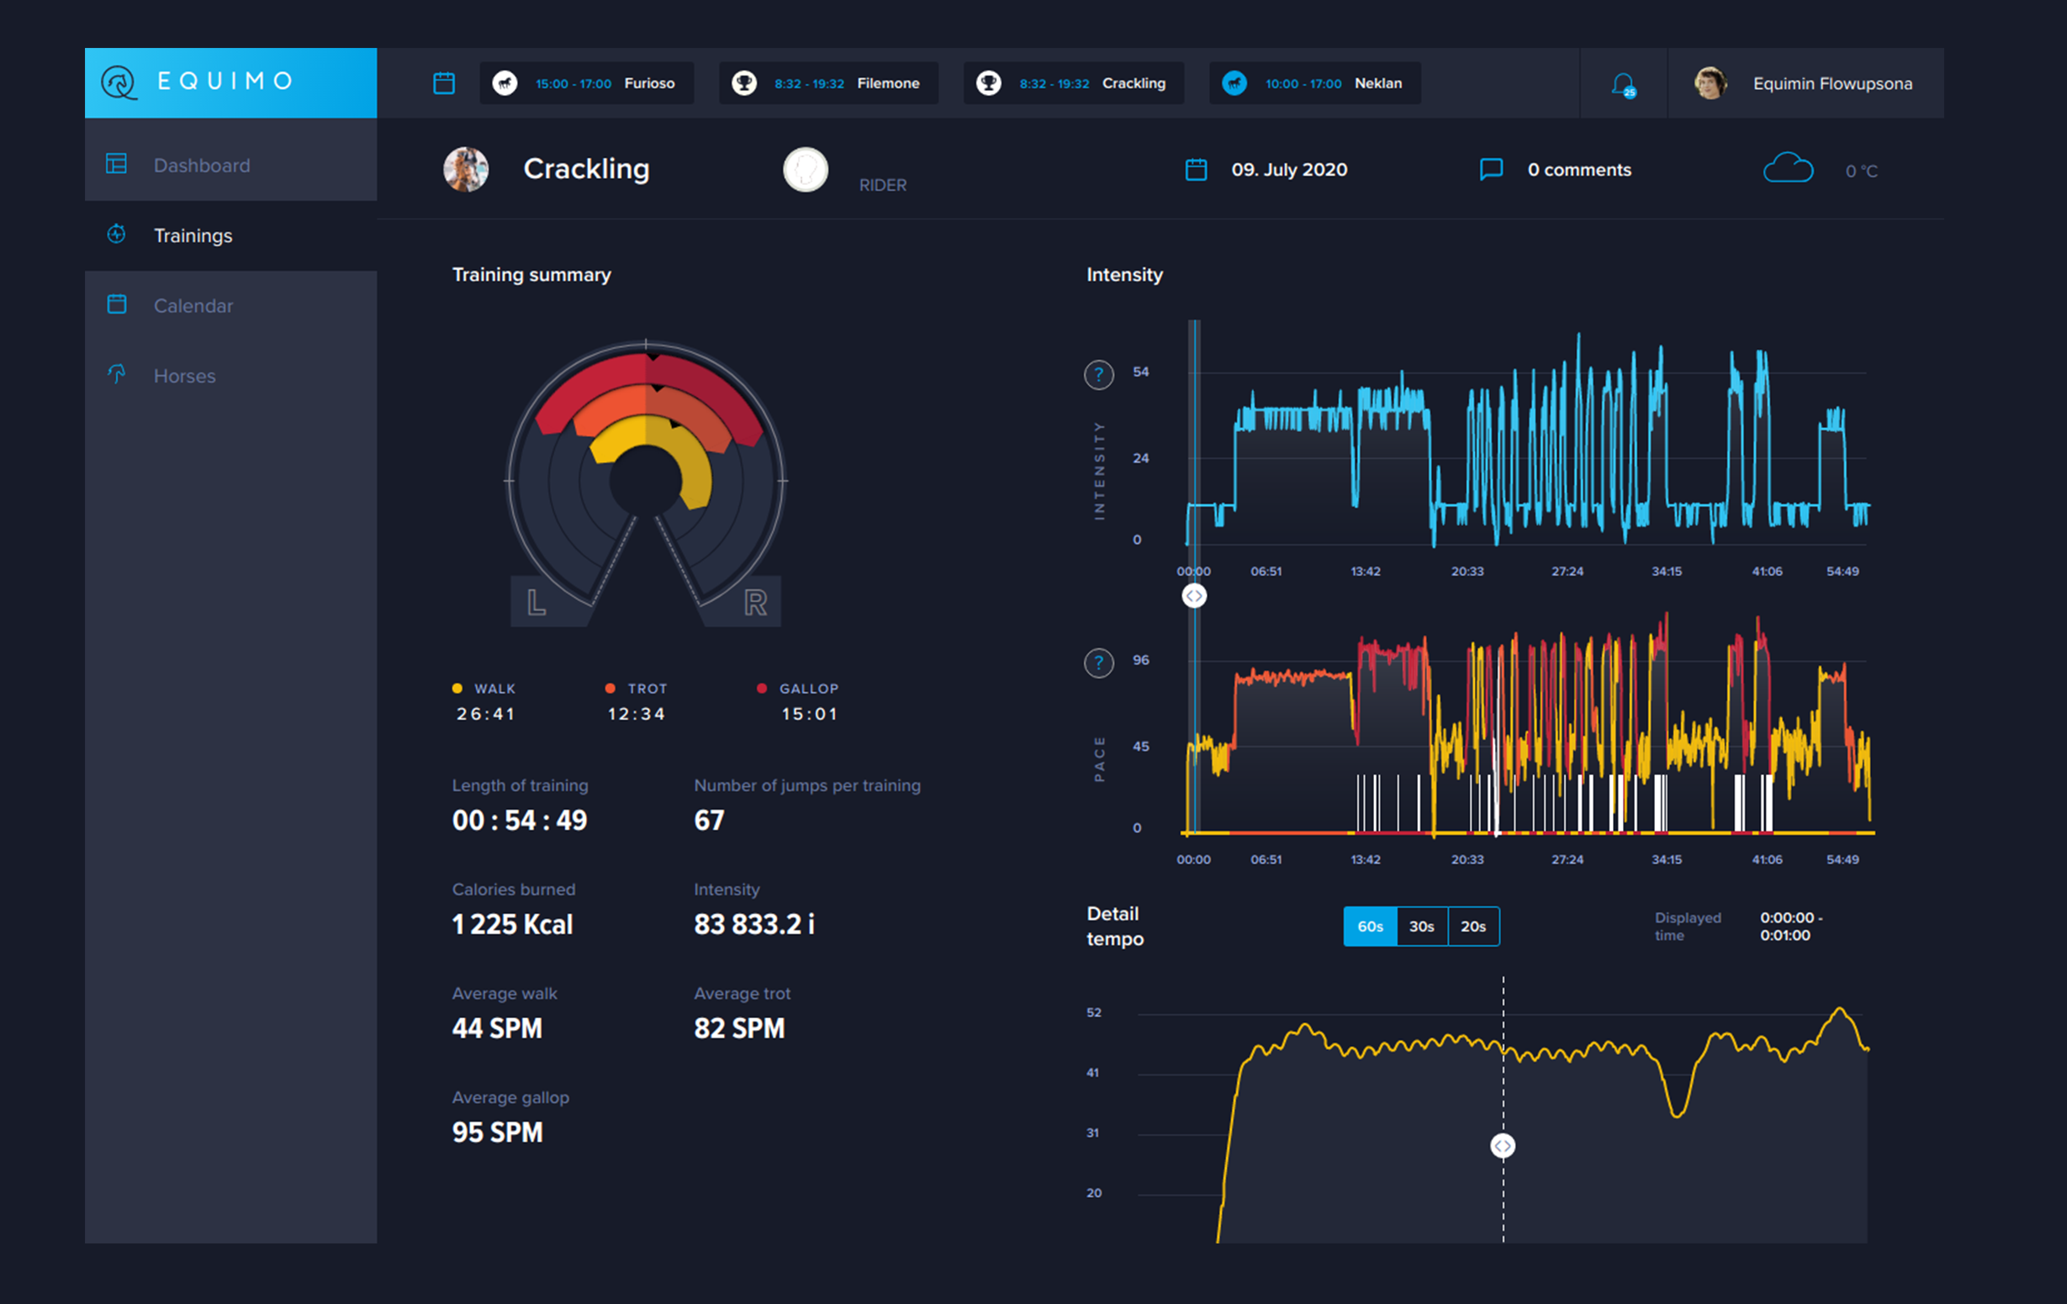Go to the Calendar section
Screen dimensions: 2067x1304
tap(193, 305)
